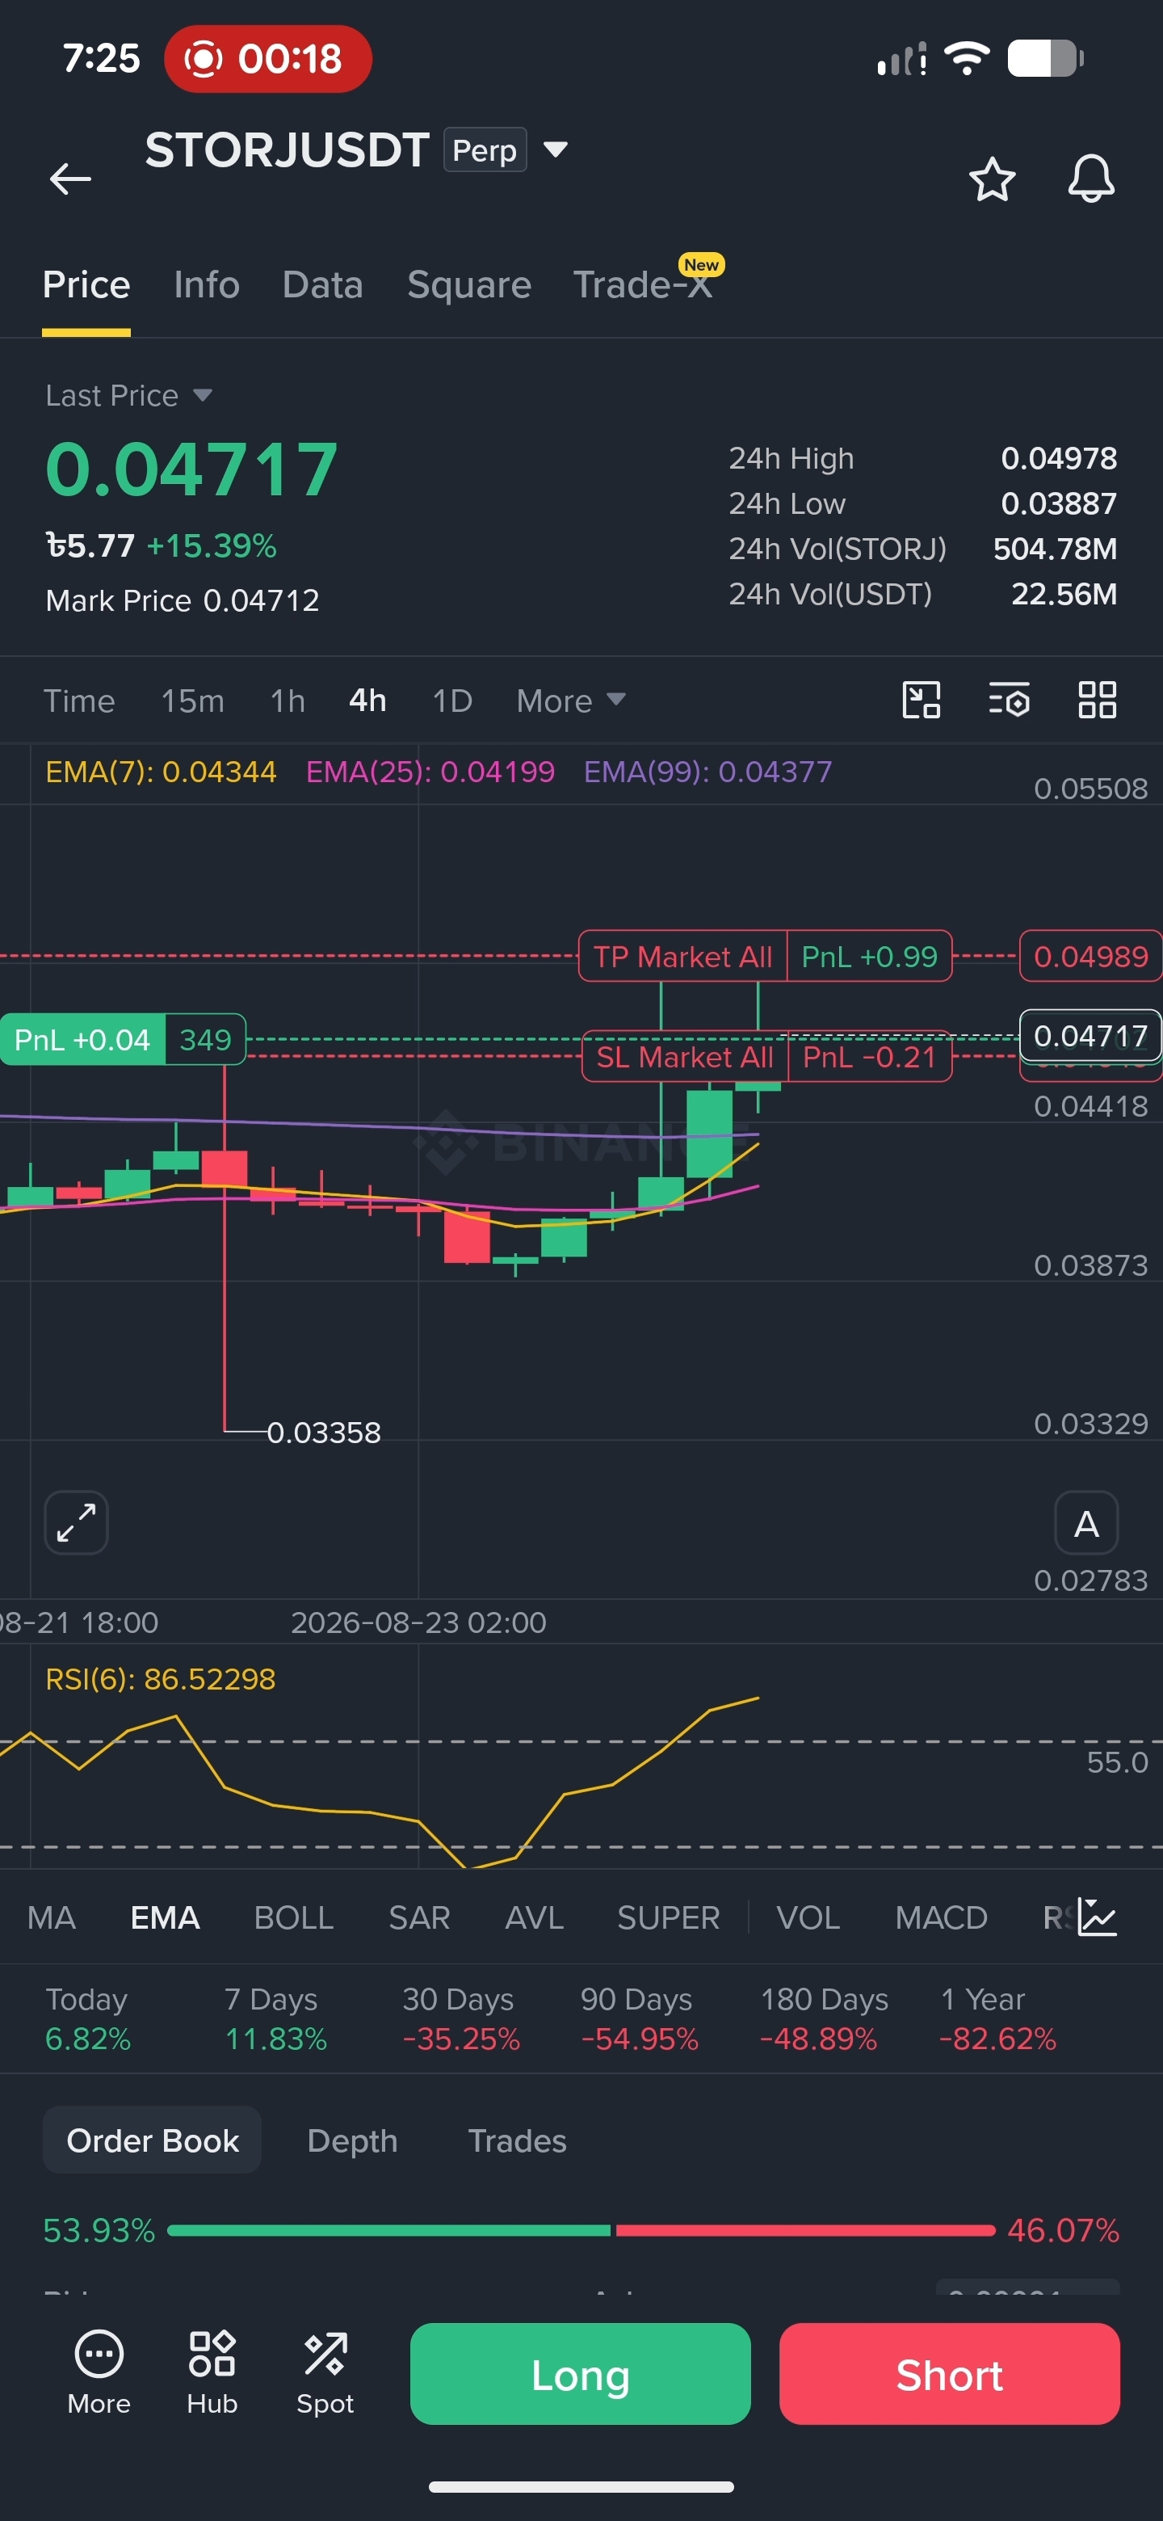Select the 15m chart interval
This screenshot has width=1163, height=2521.
[193, 701]
